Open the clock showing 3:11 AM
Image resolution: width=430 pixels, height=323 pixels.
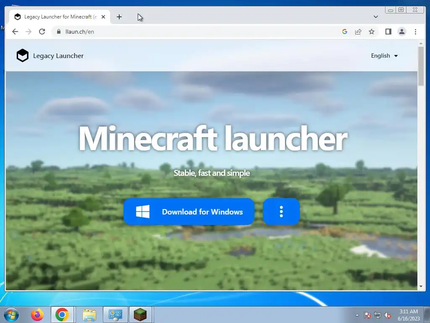click(409, 315)
